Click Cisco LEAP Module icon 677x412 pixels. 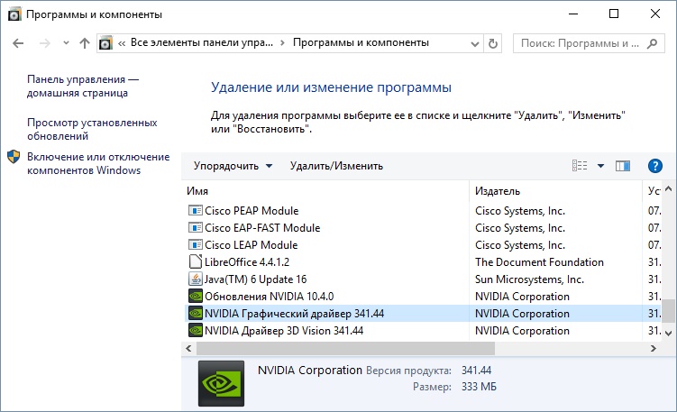coord(196,245)
